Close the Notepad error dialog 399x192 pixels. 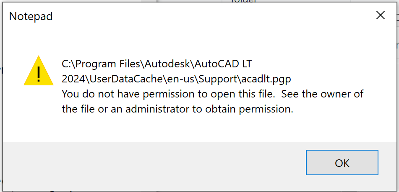pos(380,16)
